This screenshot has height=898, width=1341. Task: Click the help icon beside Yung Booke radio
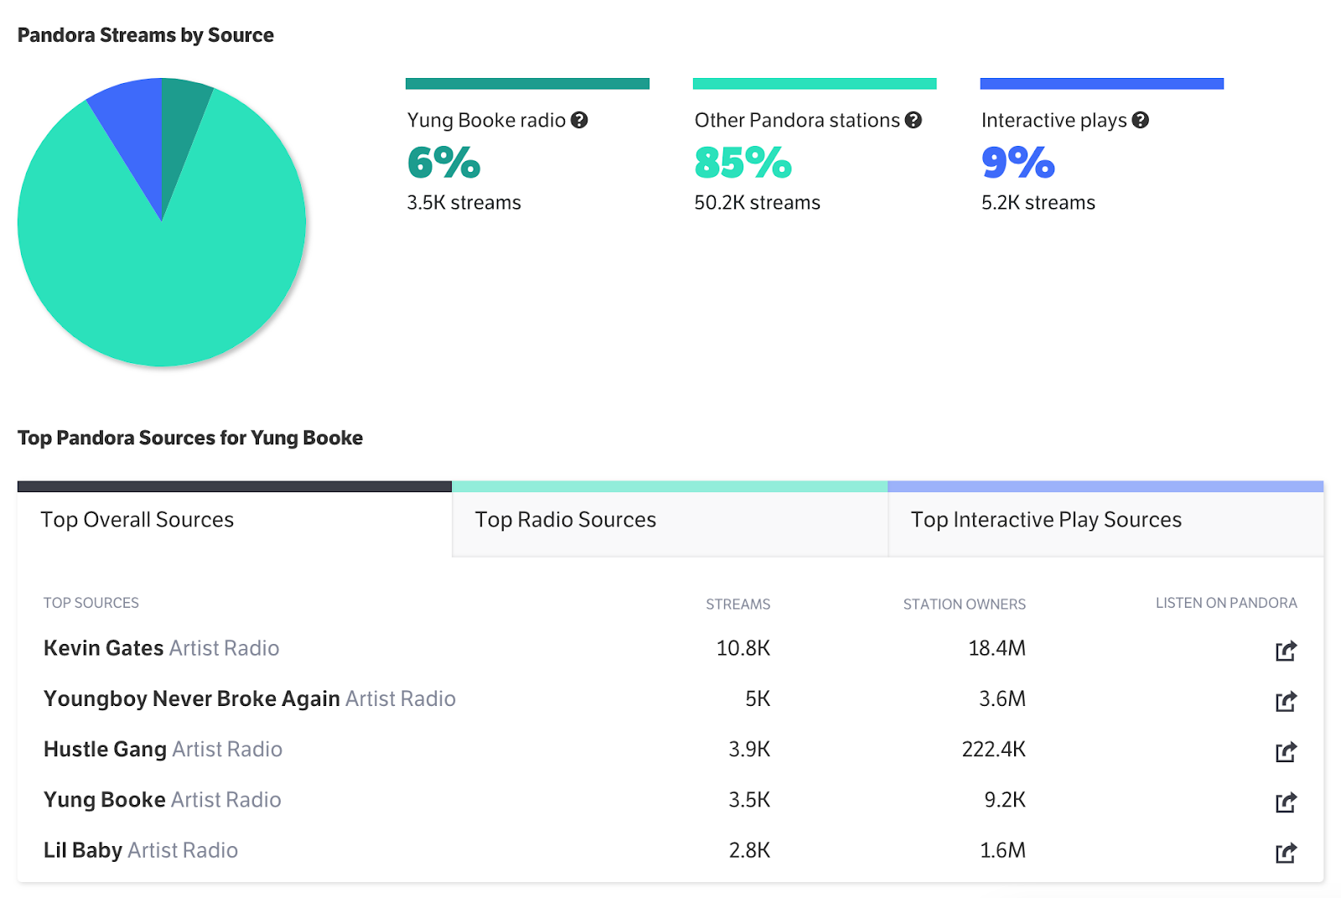pos(579,120)
